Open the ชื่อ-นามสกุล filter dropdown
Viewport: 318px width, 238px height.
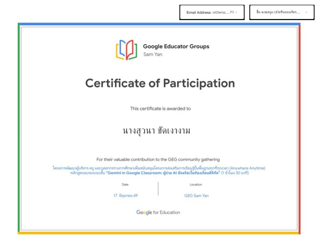[282, 12]
